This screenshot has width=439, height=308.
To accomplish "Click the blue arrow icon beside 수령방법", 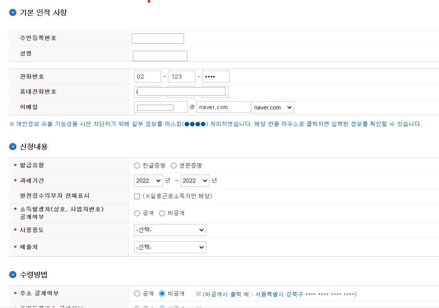I will pyautogui.click(x=13, y=274).
